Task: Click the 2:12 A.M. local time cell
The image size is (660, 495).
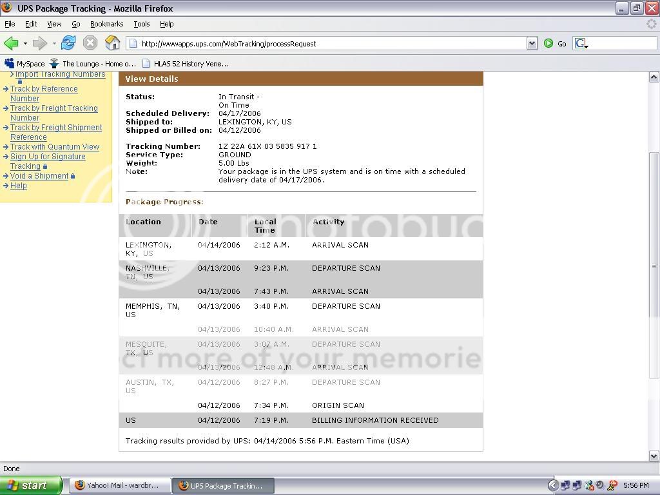Action: [x=271, y=245]
